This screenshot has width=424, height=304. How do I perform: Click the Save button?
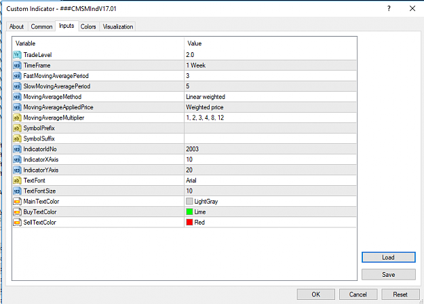(x=388, y=275)
